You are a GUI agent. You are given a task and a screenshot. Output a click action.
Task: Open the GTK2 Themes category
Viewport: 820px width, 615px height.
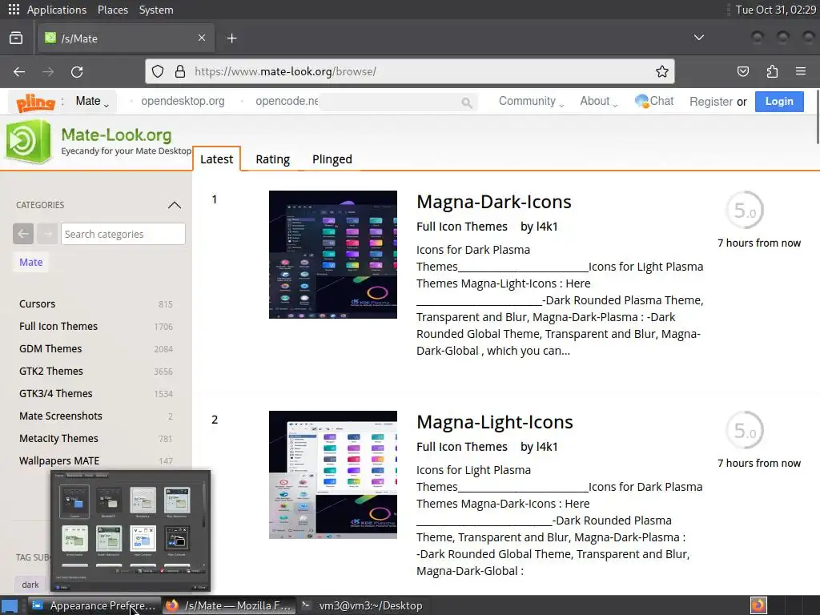50,372
